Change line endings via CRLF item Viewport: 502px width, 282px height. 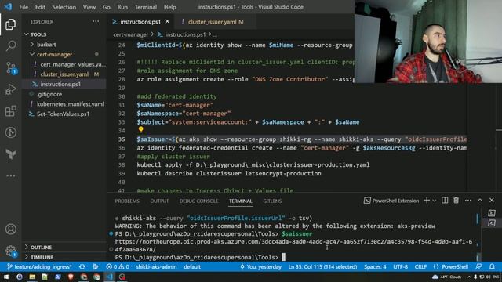pos(420,266)
